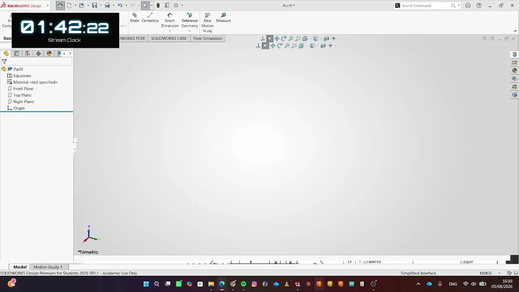
Task: Create a new document via New icon
Action: click(69, 5)
